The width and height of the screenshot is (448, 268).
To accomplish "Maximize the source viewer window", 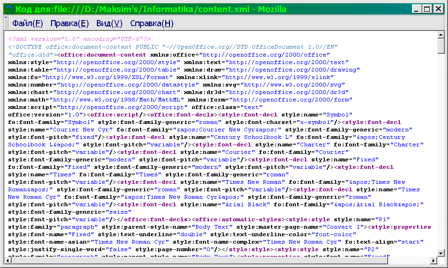I will point(427,9).
